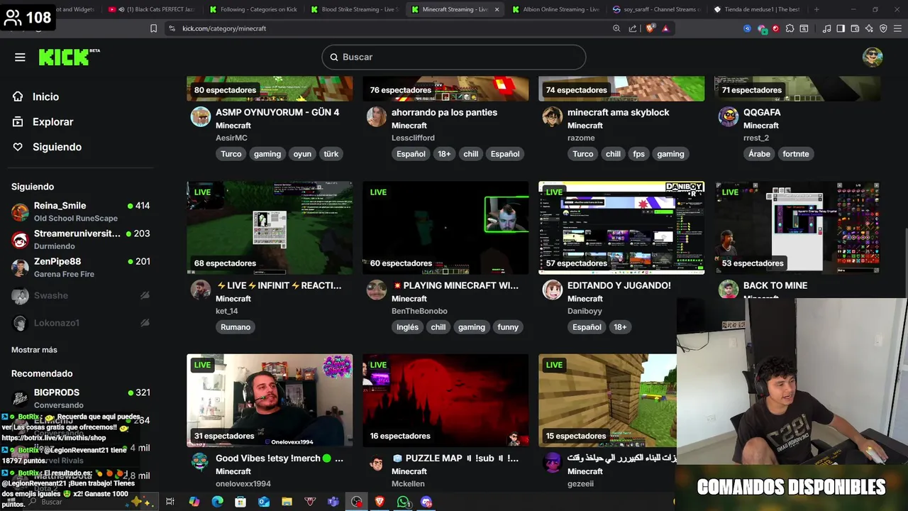Viewport: 908px width, 511px height.
Task: Expand followed list with Mostrar más
Action: [34, 350]
